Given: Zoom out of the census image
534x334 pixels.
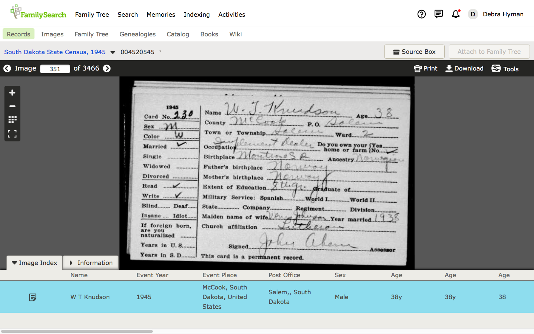Looking at the screenshot, I should (12, 107).
